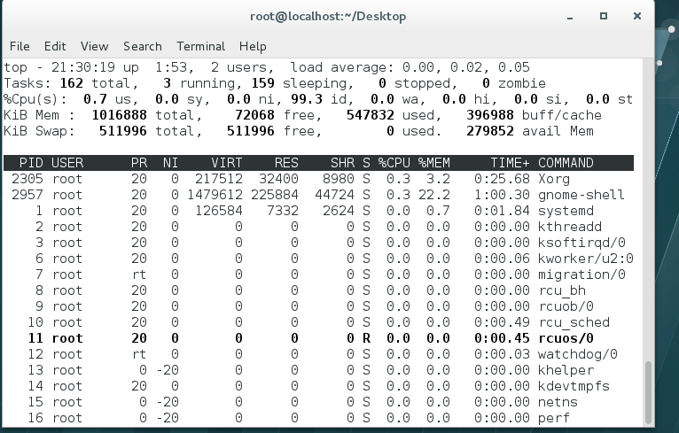The image size is (679, 433).
Task: Click the migration/0 command text
Action: 581,274
